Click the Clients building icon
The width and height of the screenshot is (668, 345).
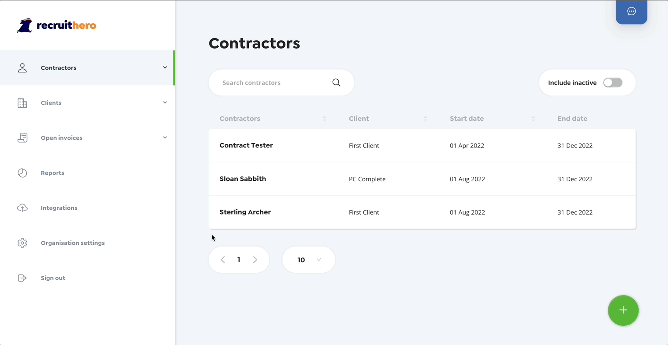click(x=22, y=103)
